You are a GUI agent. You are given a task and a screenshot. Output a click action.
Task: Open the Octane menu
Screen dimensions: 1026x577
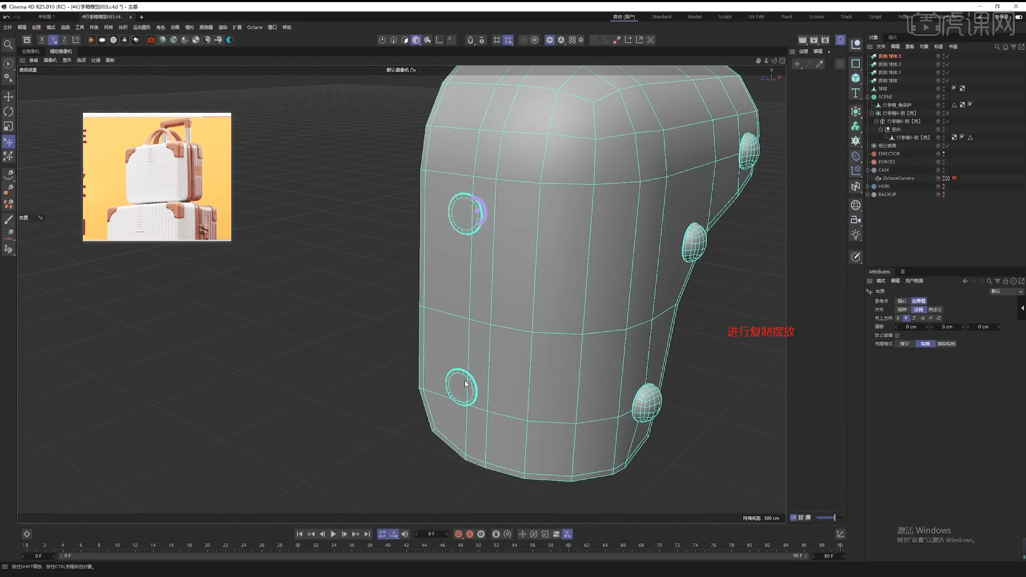pos(255,27)
